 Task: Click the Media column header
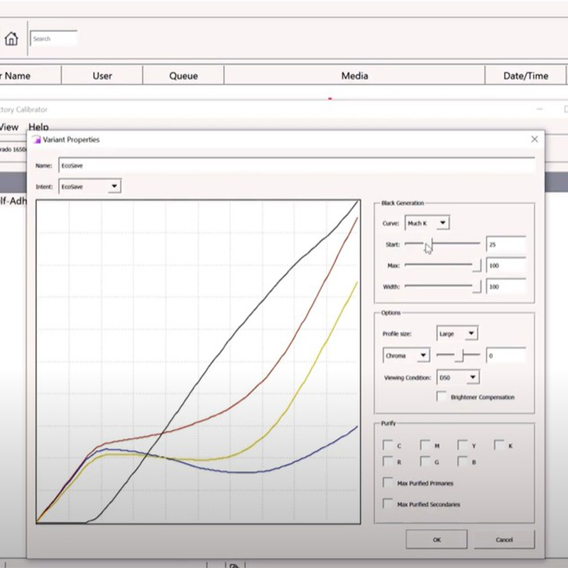coord(354,76)
